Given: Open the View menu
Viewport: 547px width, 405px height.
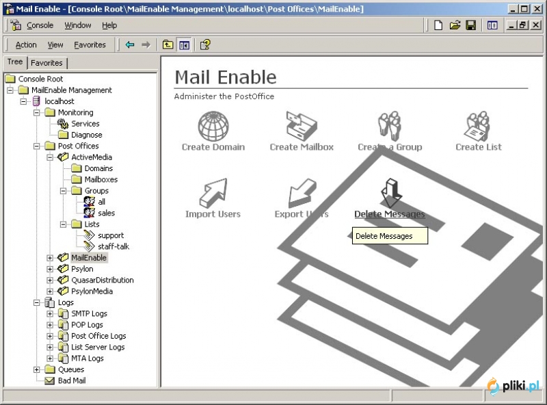Looking at the screenshot, I should (x=55, y=44).
